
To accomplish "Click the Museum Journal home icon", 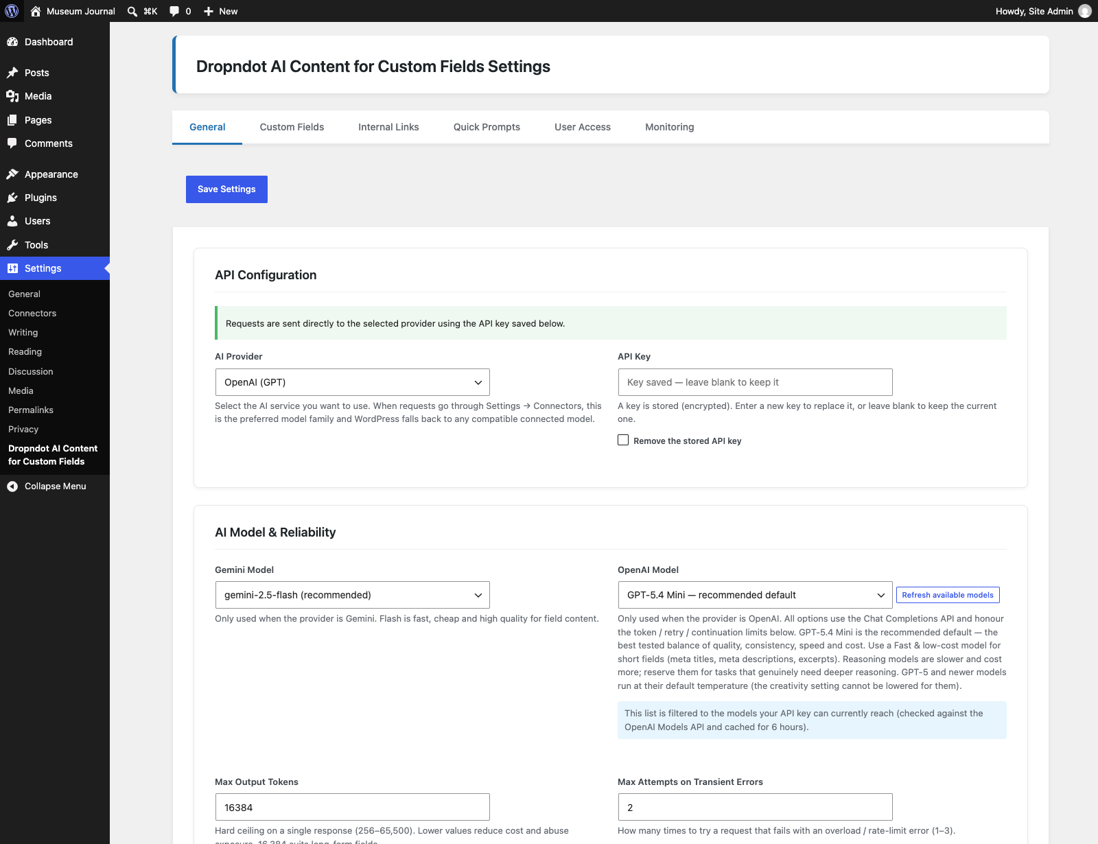I will [36, 11].
